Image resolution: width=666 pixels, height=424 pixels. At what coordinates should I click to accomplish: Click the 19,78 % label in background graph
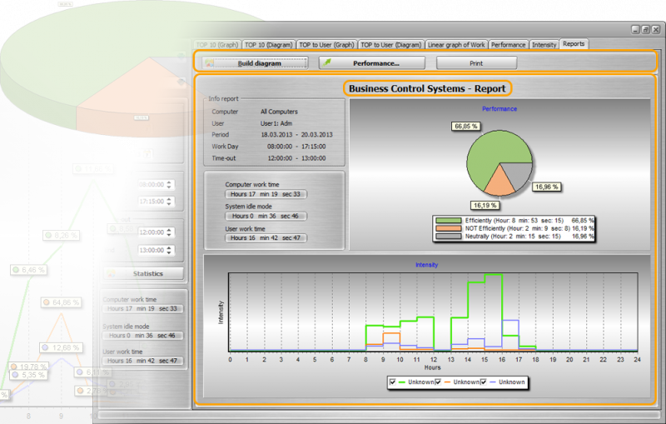tap(29, 367)
